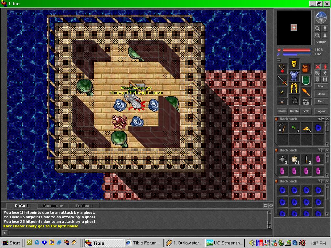Click the golden helmet equipment slot

tap(294, 64)
